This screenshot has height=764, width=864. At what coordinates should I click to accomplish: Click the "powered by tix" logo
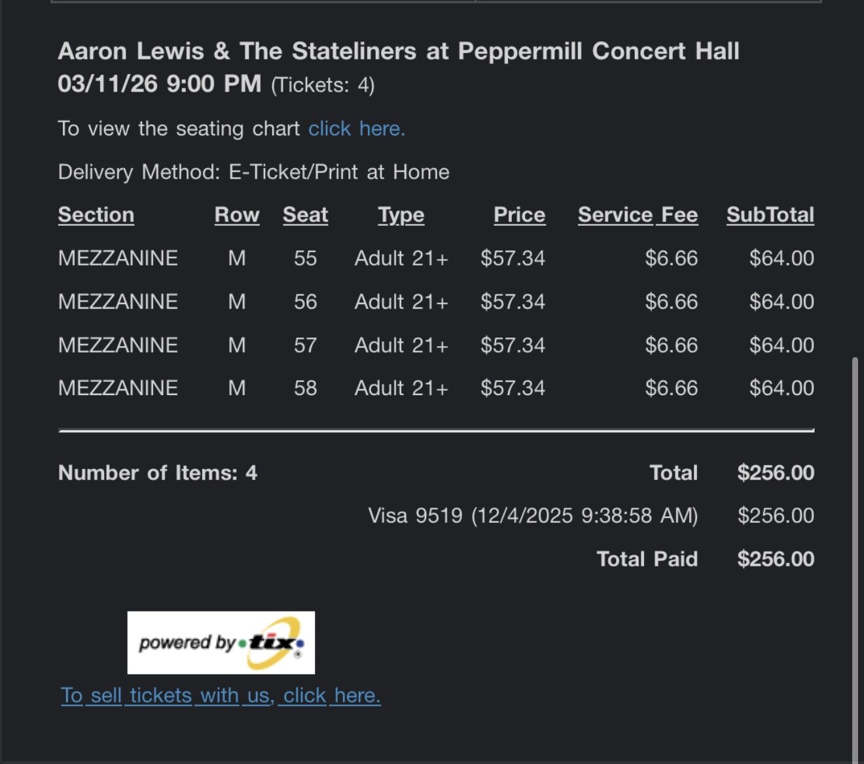click(x=221, y=642)
